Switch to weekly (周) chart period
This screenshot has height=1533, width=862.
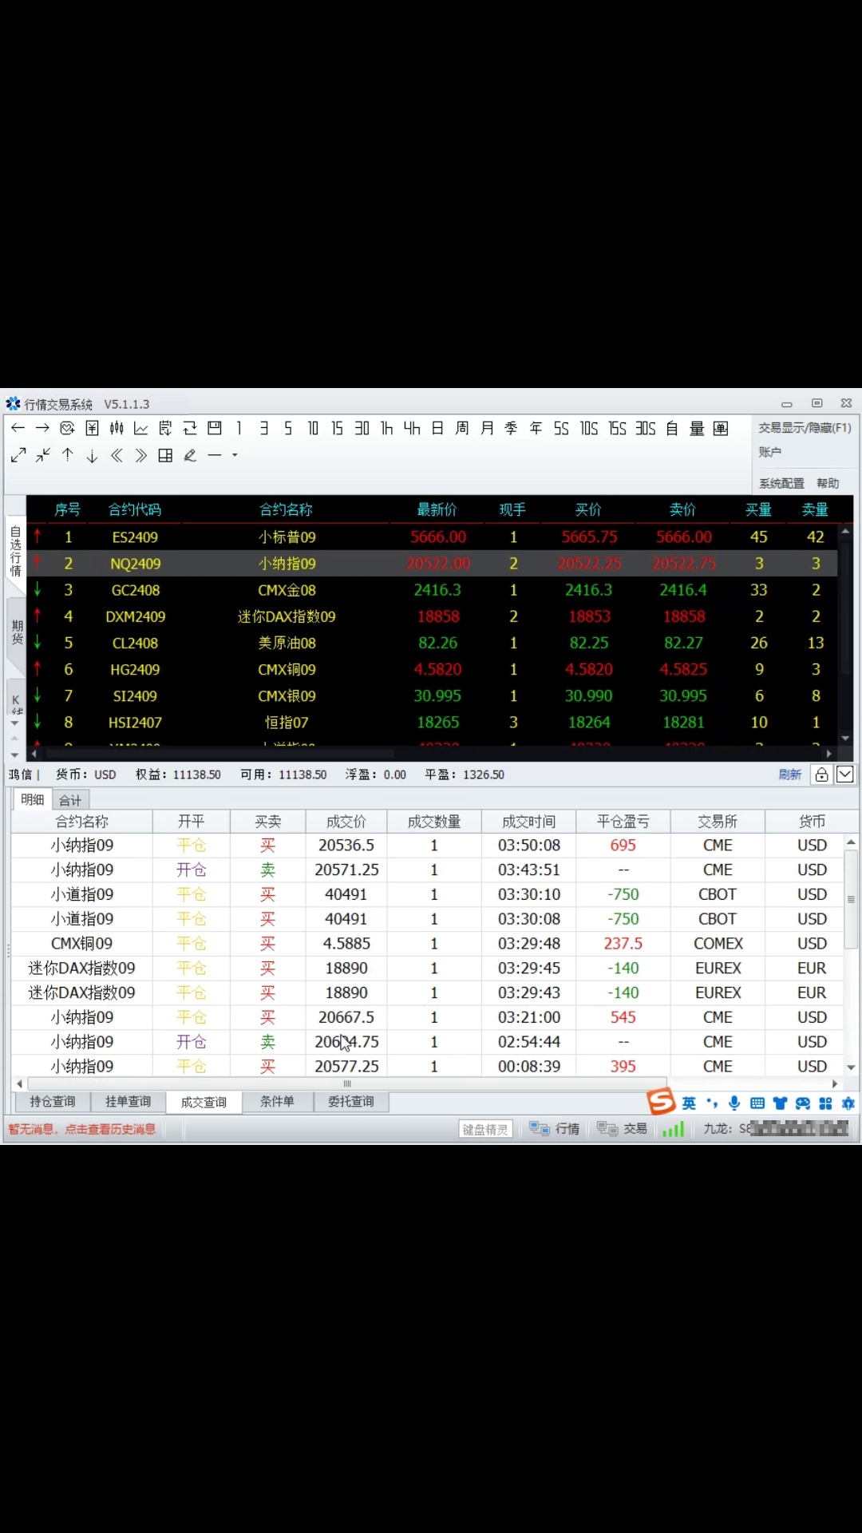462,428
